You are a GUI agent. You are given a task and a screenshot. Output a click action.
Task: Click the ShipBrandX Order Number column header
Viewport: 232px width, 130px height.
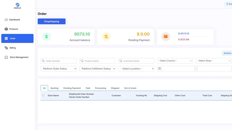pyautogui.click(x=81, y=94)
